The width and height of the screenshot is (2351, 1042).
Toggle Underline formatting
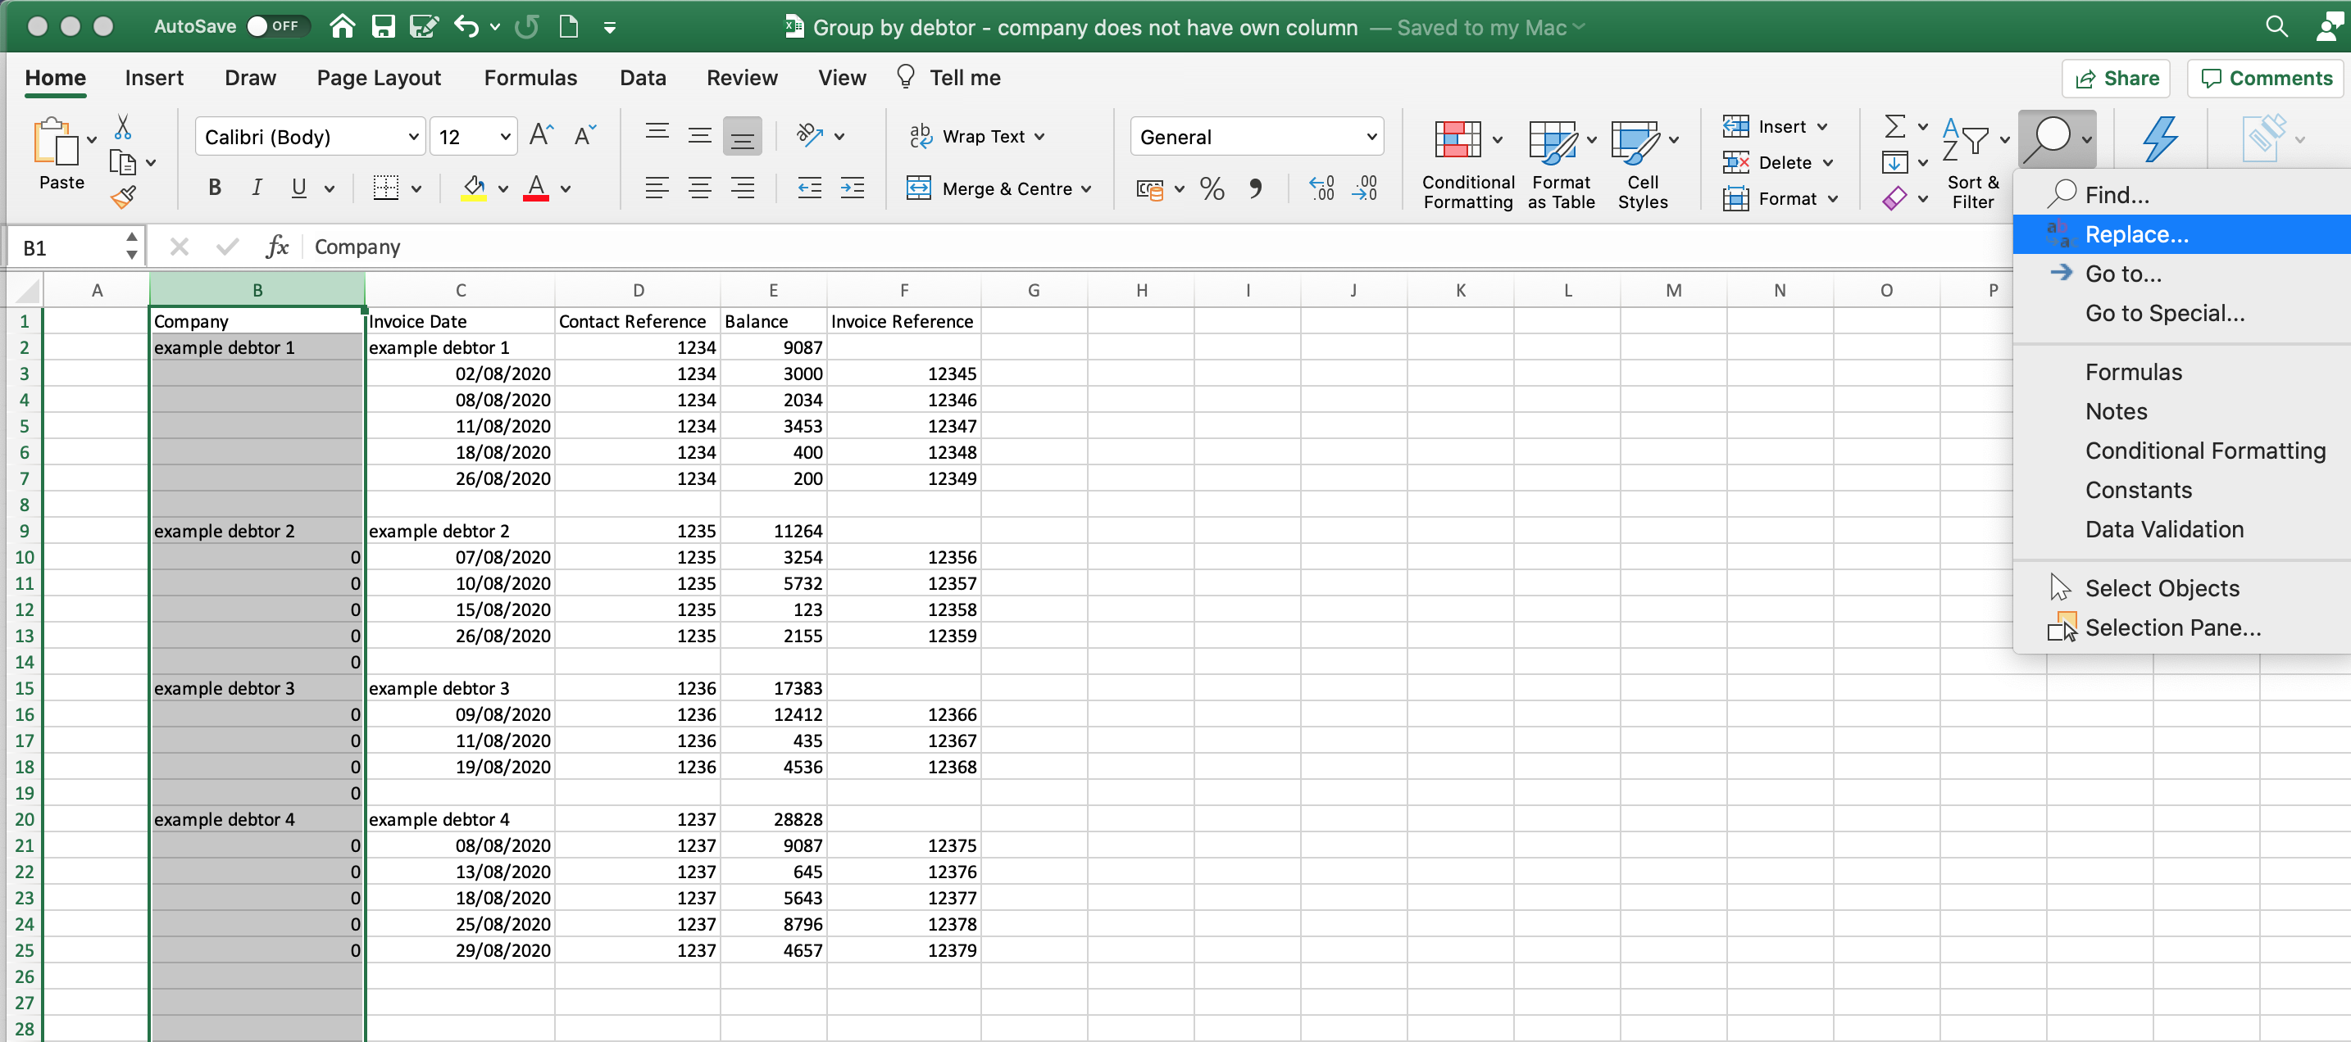tap(298, 188)
